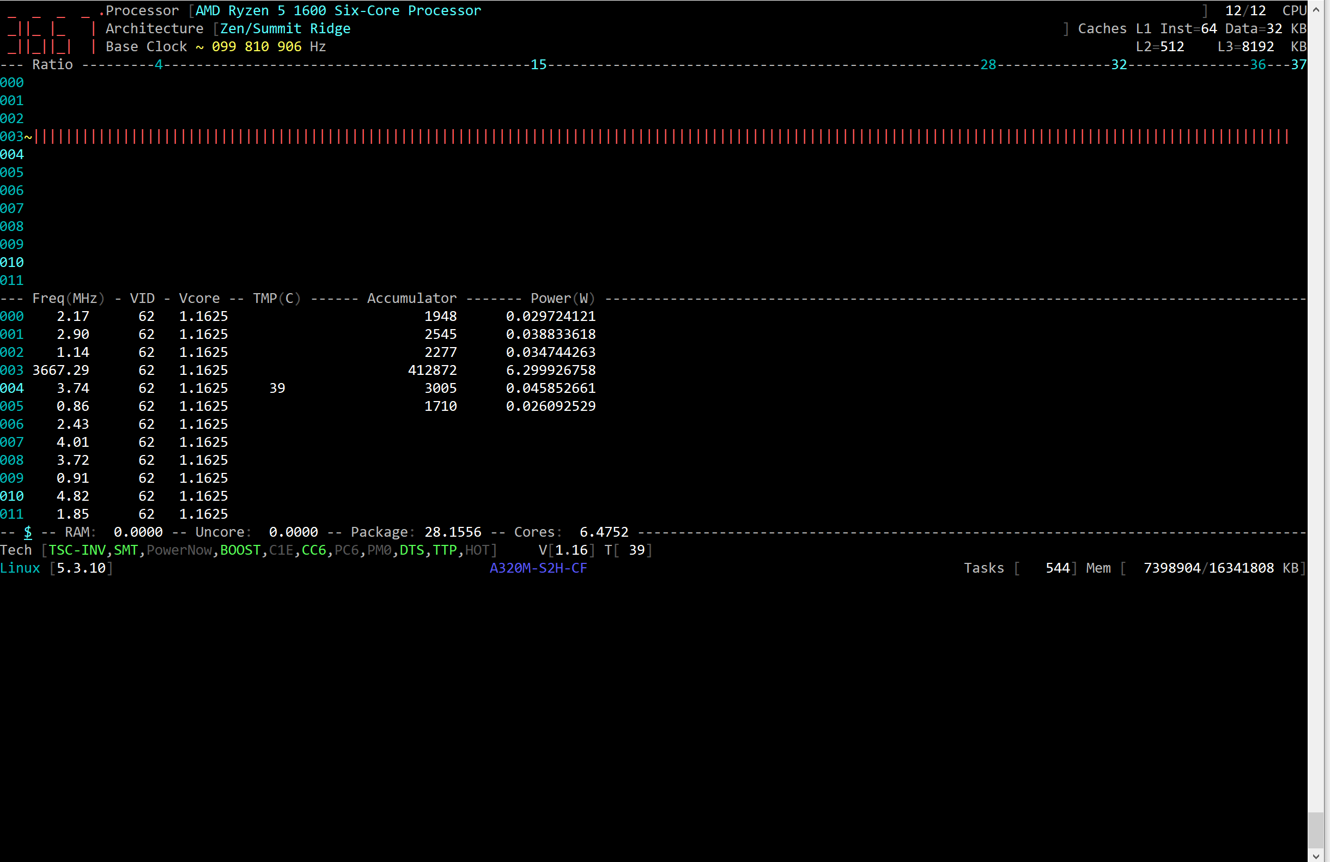Click temperature 39 in the CPU 004 row
1330x862 pixels.
[277, 388]
